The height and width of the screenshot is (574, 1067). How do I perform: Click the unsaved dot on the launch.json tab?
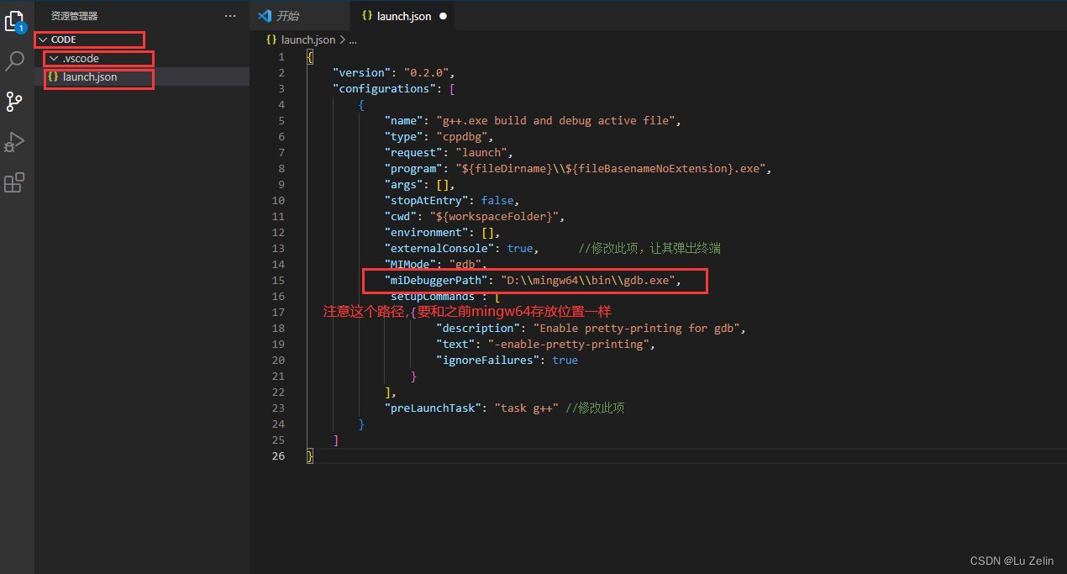click(x=443, y=16)
